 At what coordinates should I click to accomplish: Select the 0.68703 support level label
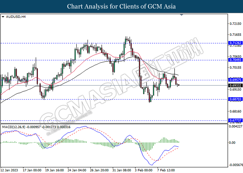(x=235, y=99)
